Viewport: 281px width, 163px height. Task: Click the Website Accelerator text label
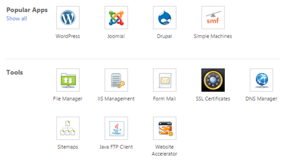pyautogui.click(x=165, y=150)
